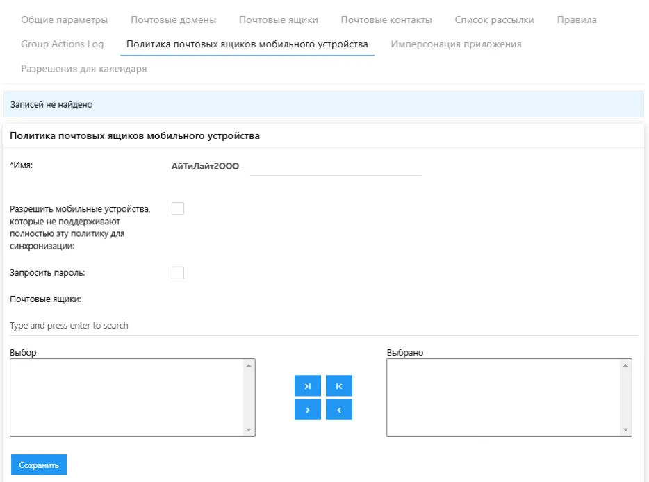The height and width of the screenshot is (482, 649).
Task: Open the Имперсонация приложения tab
Action: pyautogui.click(x=456, y=44)
